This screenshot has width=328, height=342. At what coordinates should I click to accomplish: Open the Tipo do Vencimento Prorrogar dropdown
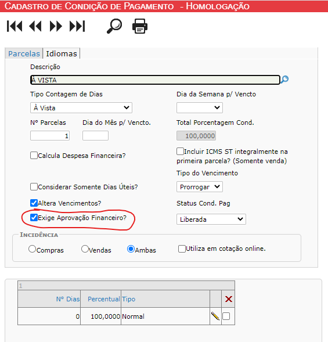click(200, 187)
